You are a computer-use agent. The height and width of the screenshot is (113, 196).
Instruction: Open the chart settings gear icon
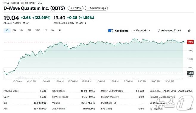pyautogui.click(x=189, y=31)
